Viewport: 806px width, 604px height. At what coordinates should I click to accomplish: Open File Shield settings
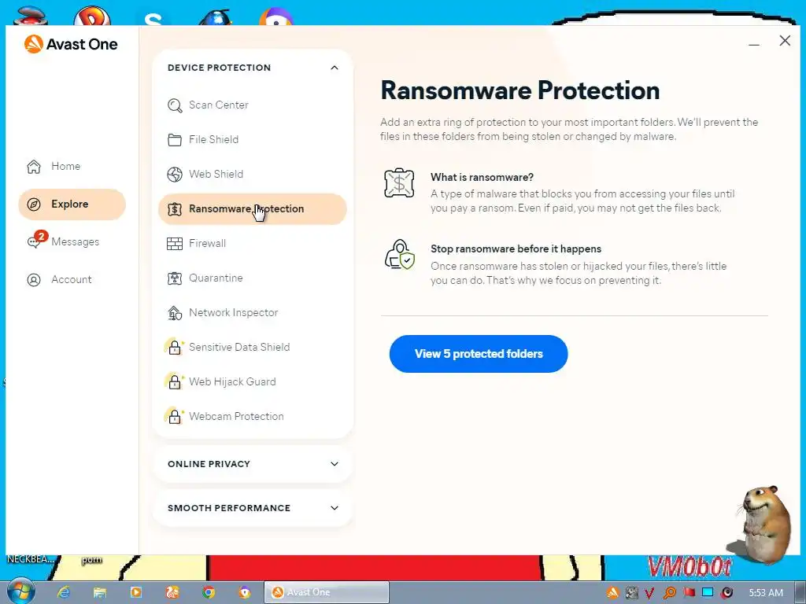pos(253,140)
